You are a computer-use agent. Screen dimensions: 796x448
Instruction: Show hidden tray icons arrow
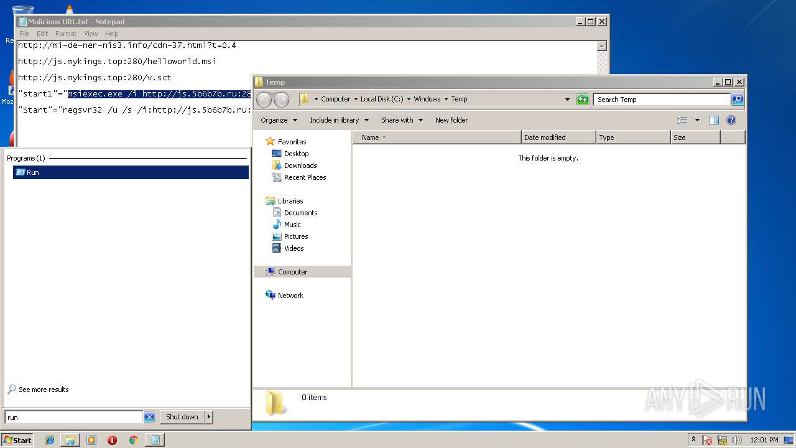tap(694, 440)
